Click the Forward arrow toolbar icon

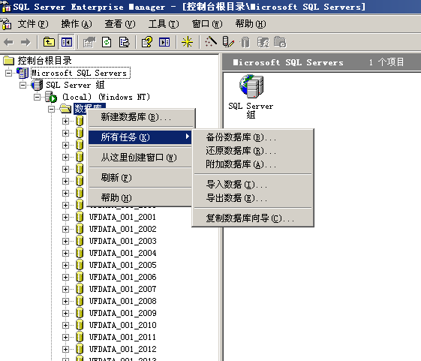click(26, 43)
